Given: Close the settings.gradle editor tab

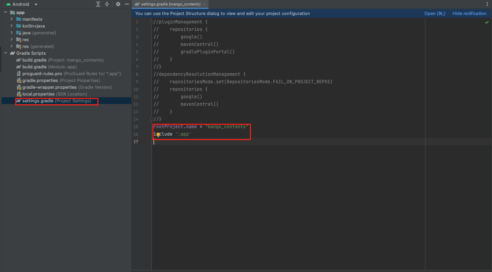Looking at the screenshot, I should pyautogui.click(x=205, y=4).
